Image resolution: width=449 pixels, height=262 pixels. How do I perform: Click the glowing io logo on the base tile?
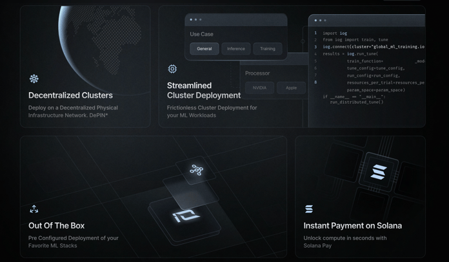point(186,216)
